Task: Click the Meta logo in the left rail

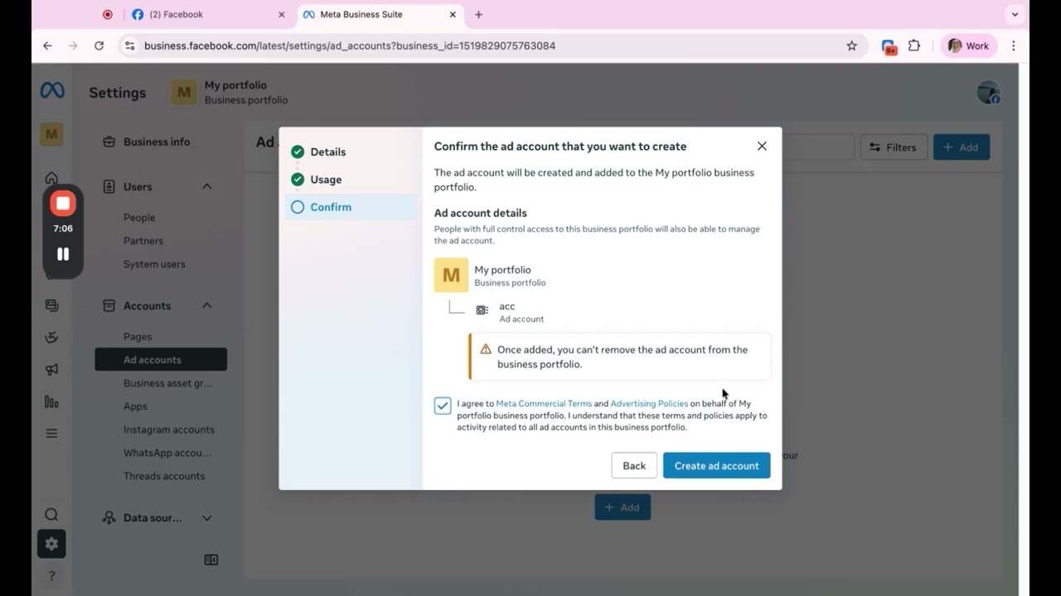Action: pyautogui.click(x=51, y=91)
